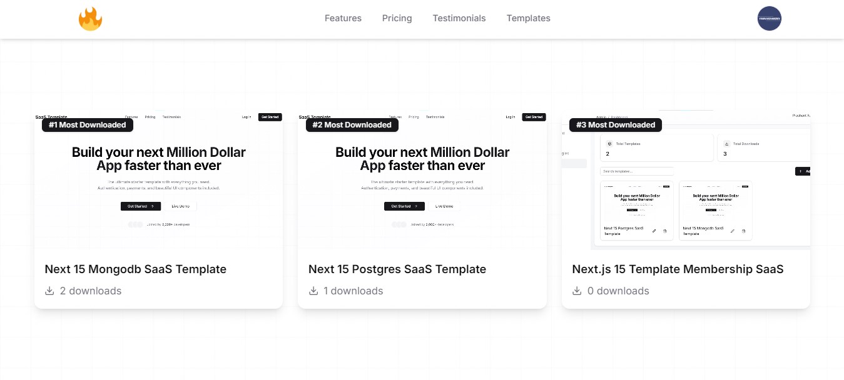
Task: Click the "0 downloads" count text
Action: tap(618, 291)
